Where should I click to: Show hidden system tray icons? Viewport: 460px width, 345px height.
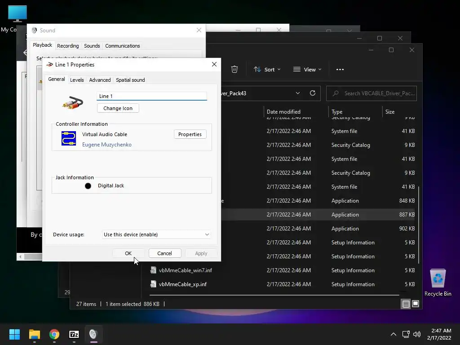point(394,334)
